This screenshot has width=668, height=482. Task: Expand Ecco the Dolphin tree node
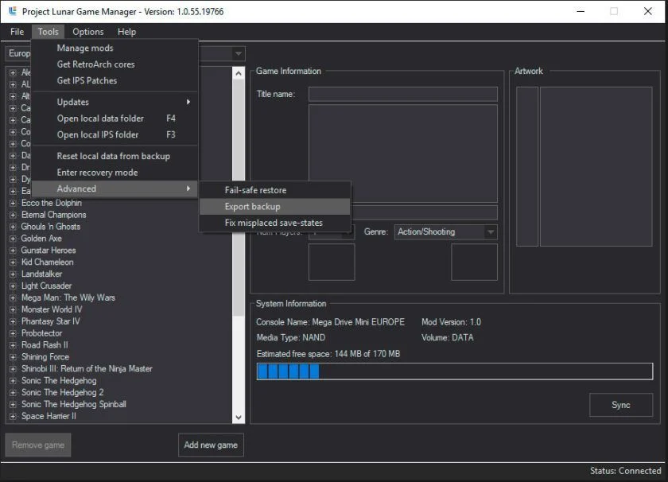coord(13,204)
